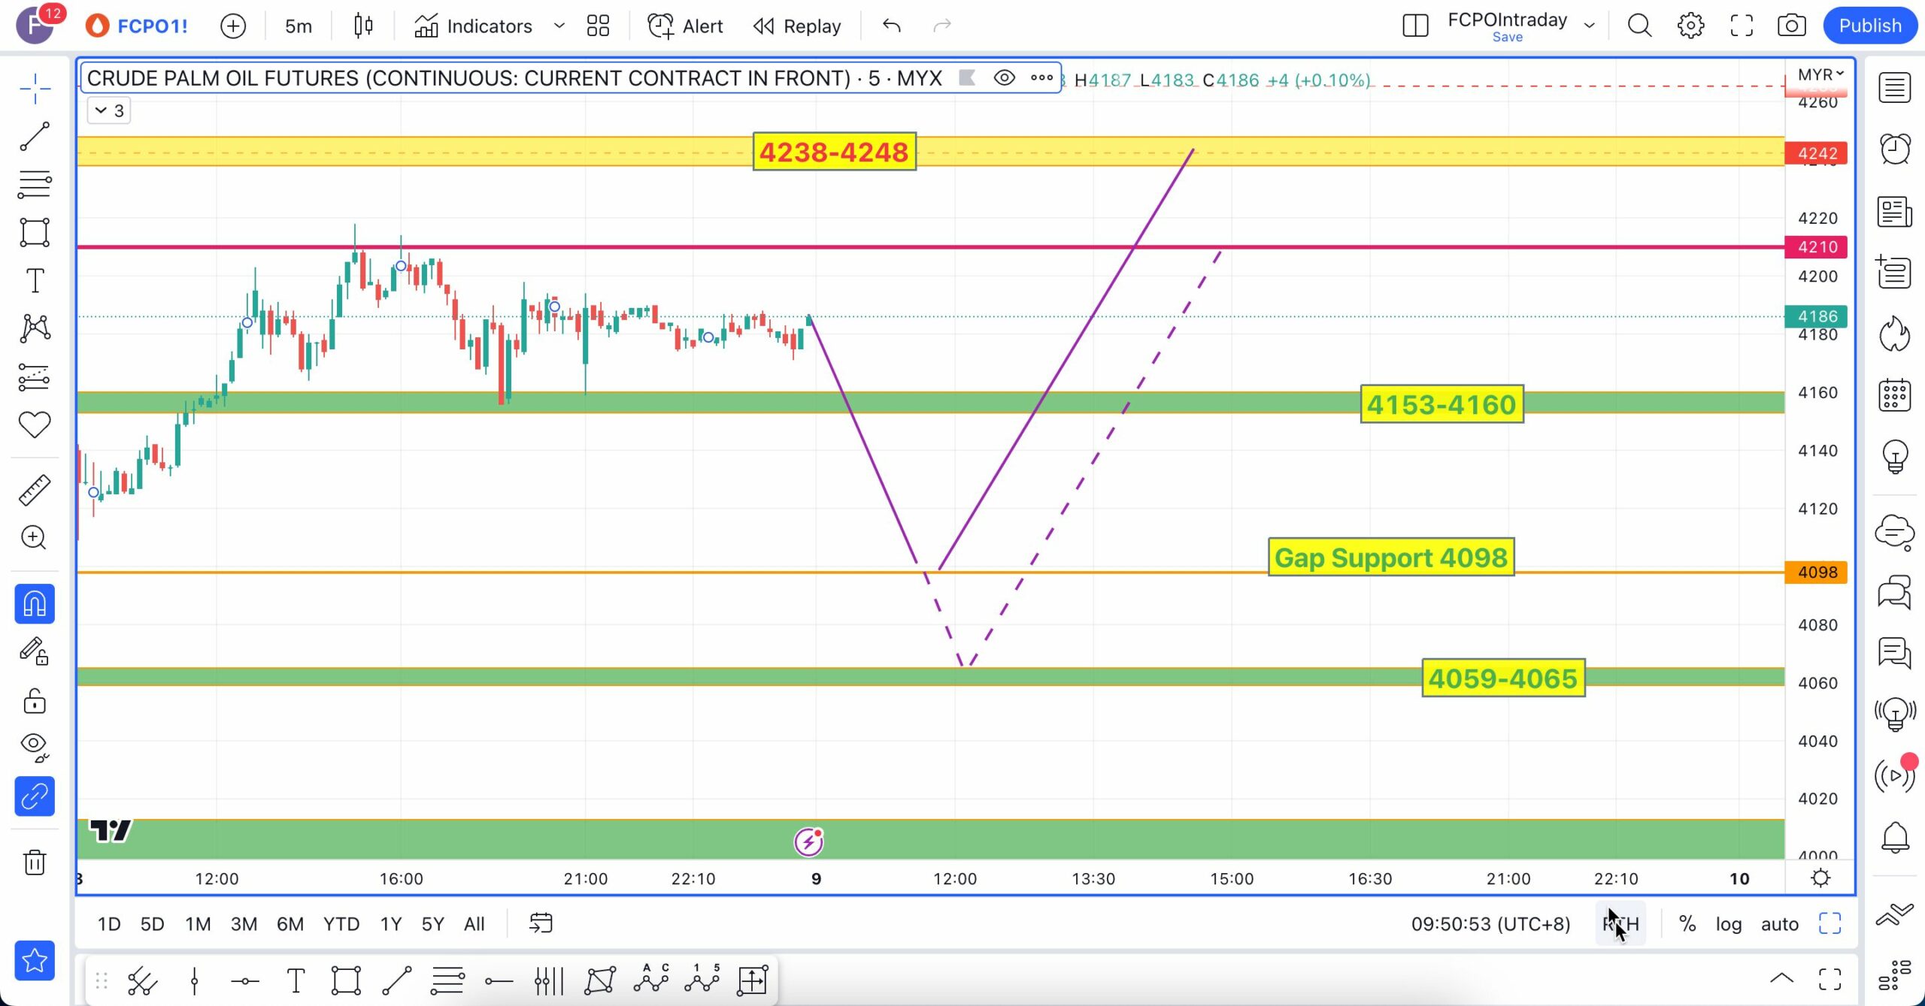
Task: Toggle magnet mode on drawing toolbar
Action: 35,604
